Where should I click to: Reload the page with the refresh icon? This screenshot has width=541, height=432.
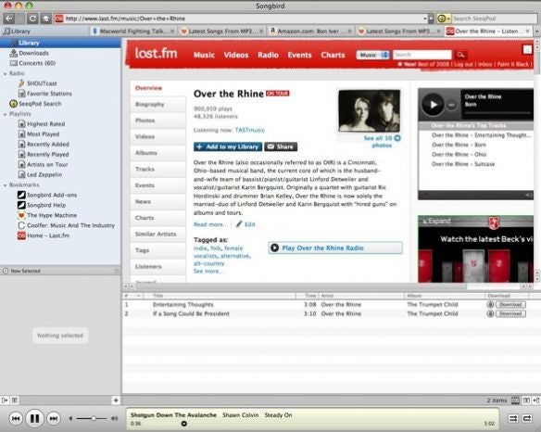pyautogui.click(x=32, y=19)
